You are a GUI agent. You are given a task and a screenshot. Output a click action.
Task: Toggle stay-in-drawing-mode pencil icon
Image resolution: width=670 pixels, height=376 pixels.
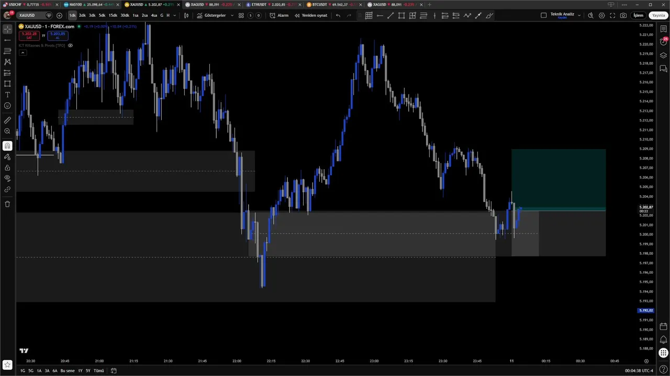pos(7,157)
